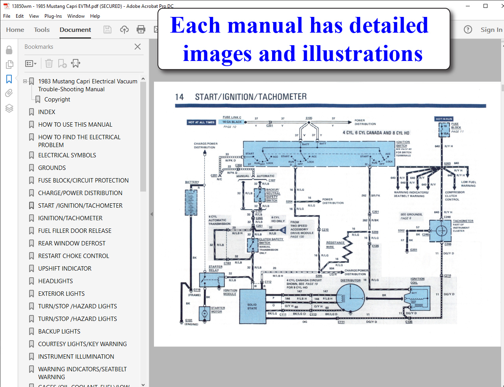The height and width of the screenshot is (387, 504).
Task: Go to FUEL FILLER DOOR RELEASE bookmark
Action: [75, 231]
